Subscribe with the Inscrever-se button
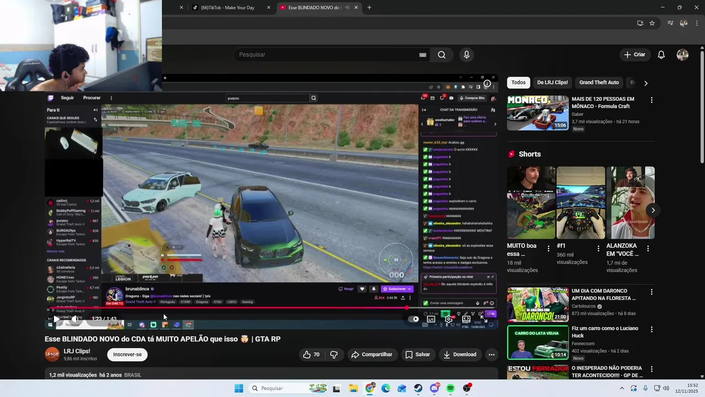This screenshot has width=705, height=397. pos(127,355)
